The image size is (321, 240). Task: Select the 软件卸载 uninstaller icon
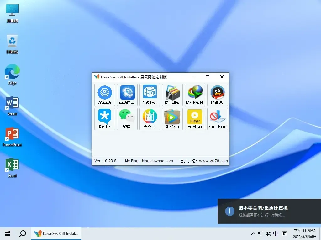point(172,95)
